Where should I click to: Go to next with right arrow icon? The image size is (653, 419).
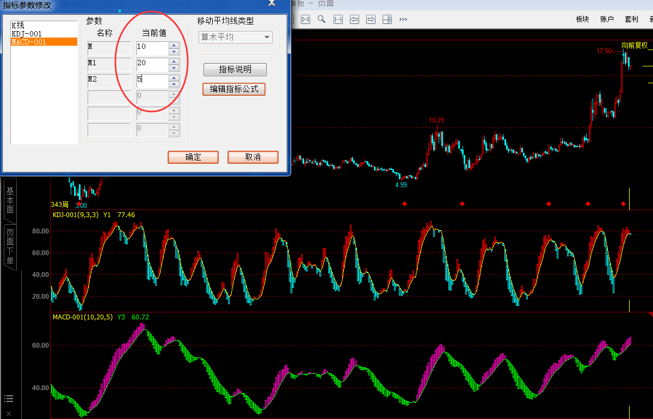tap(371, 19)
